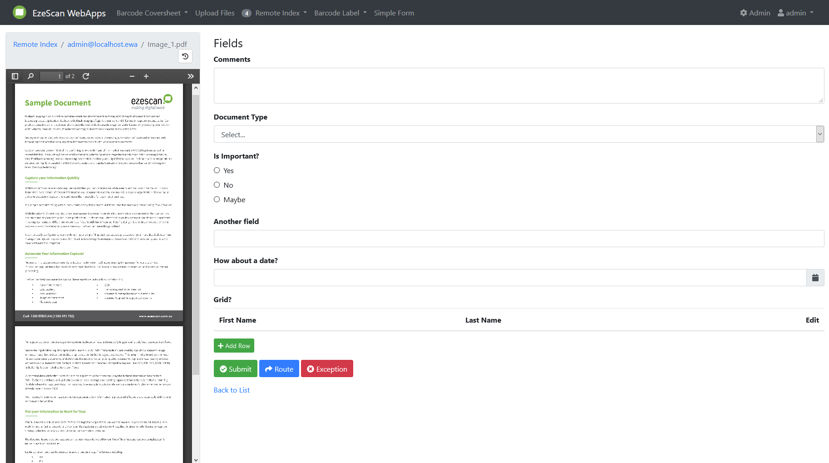Choose No for Is Important

(217, 185)
